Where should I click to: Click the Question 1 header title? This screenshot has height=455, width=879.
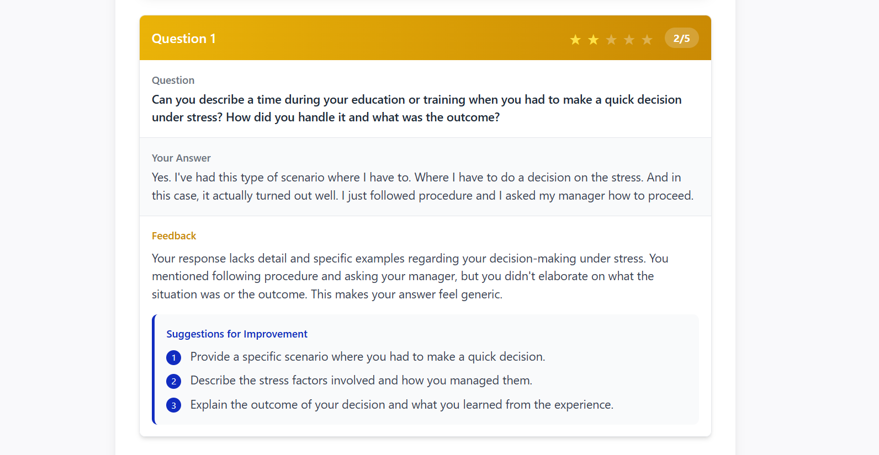(184, 39)
